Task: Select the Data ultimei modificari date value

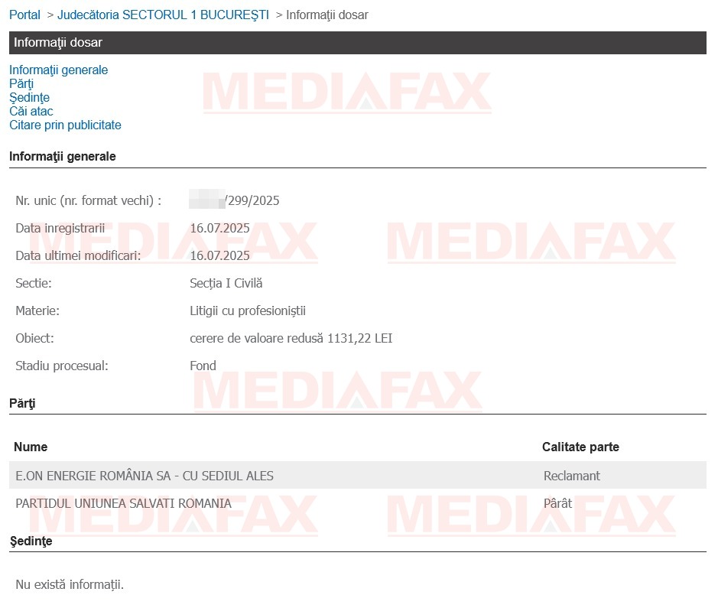Action: pyautogui.click(x=219, y=255)
